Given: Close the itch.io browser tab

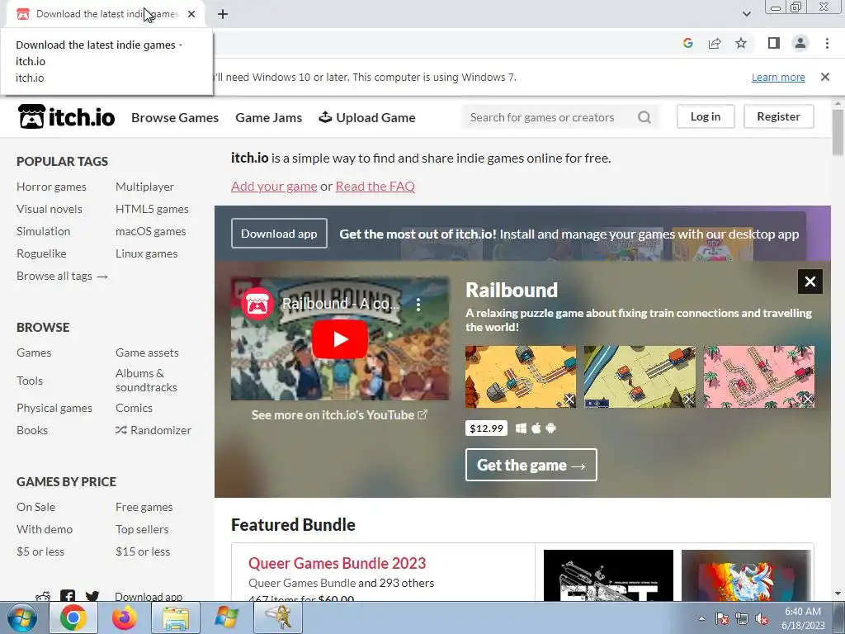Looking at the screenshot, I should coord(191,14).
